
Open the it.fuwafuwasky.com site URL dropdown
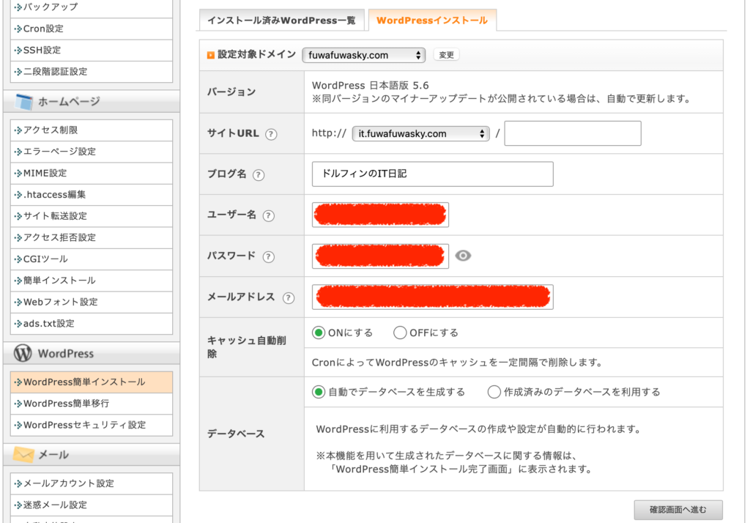coord(420,133)
